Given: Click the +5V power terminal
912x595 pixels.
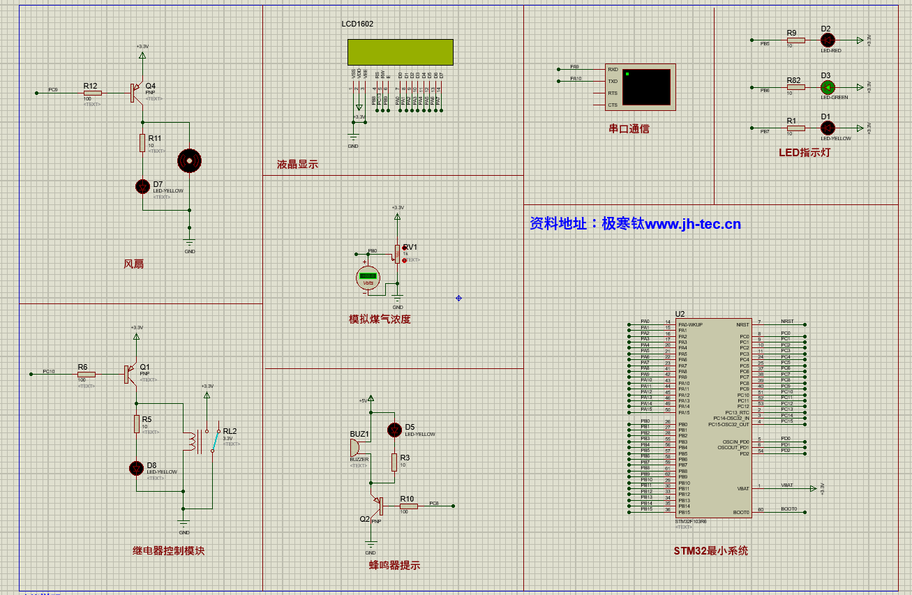Looking at the screenshot, I should tap(371, 398).
